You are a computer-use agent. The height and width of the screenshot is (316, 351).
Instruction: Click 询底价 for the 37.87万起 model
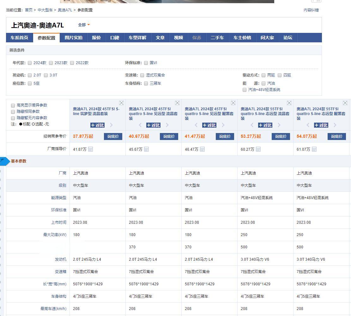pos(113,137)
